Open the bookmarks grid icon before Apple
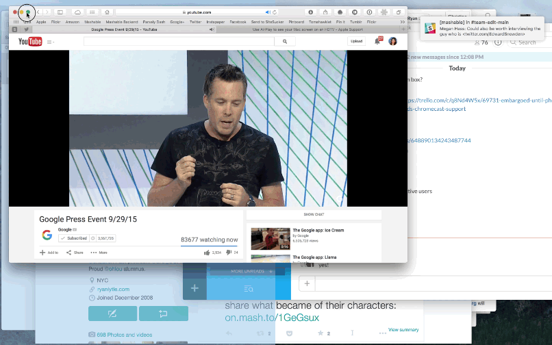 click(16, 22)
